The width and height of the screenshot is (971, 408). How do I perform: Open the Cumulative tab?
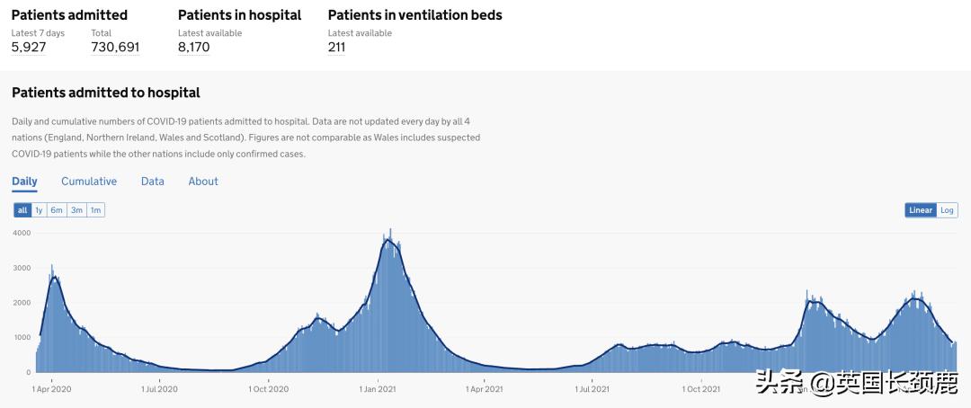[x=89, y=182]
